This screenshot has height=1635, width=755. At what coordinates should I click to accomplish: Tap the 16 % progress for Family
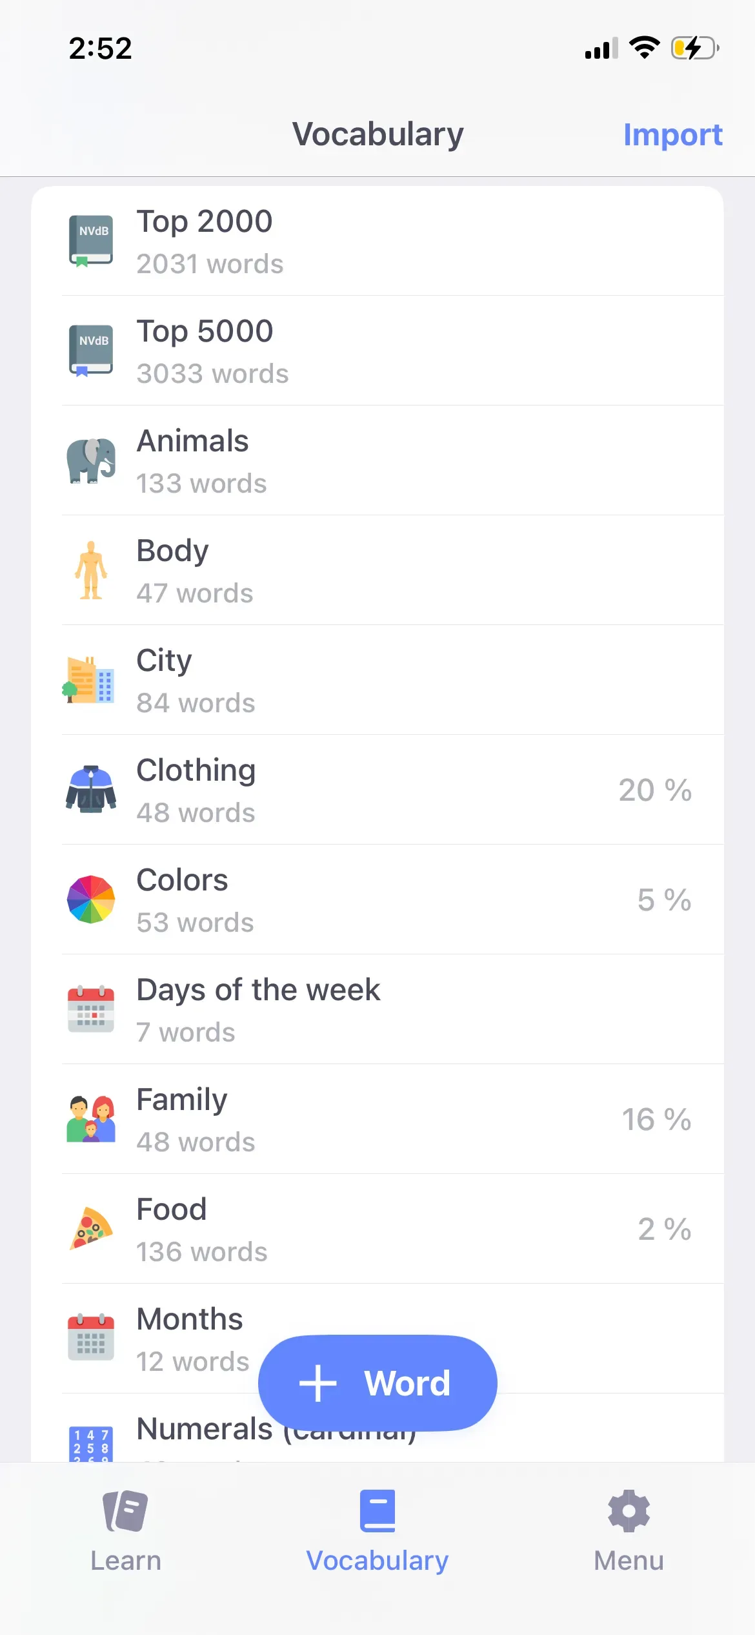[656, 1120]
